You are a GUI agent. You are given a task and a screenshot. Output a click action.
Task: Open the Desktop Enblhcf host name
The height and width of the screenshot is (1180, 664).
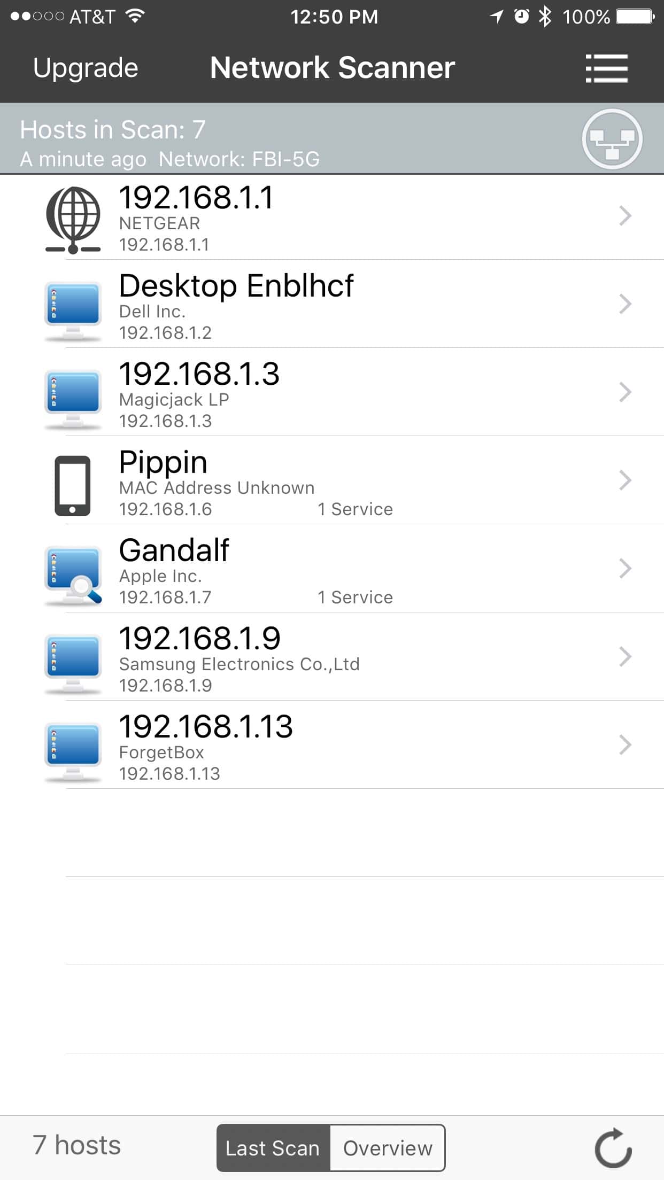pyautogui.click(x=236, y=286)
